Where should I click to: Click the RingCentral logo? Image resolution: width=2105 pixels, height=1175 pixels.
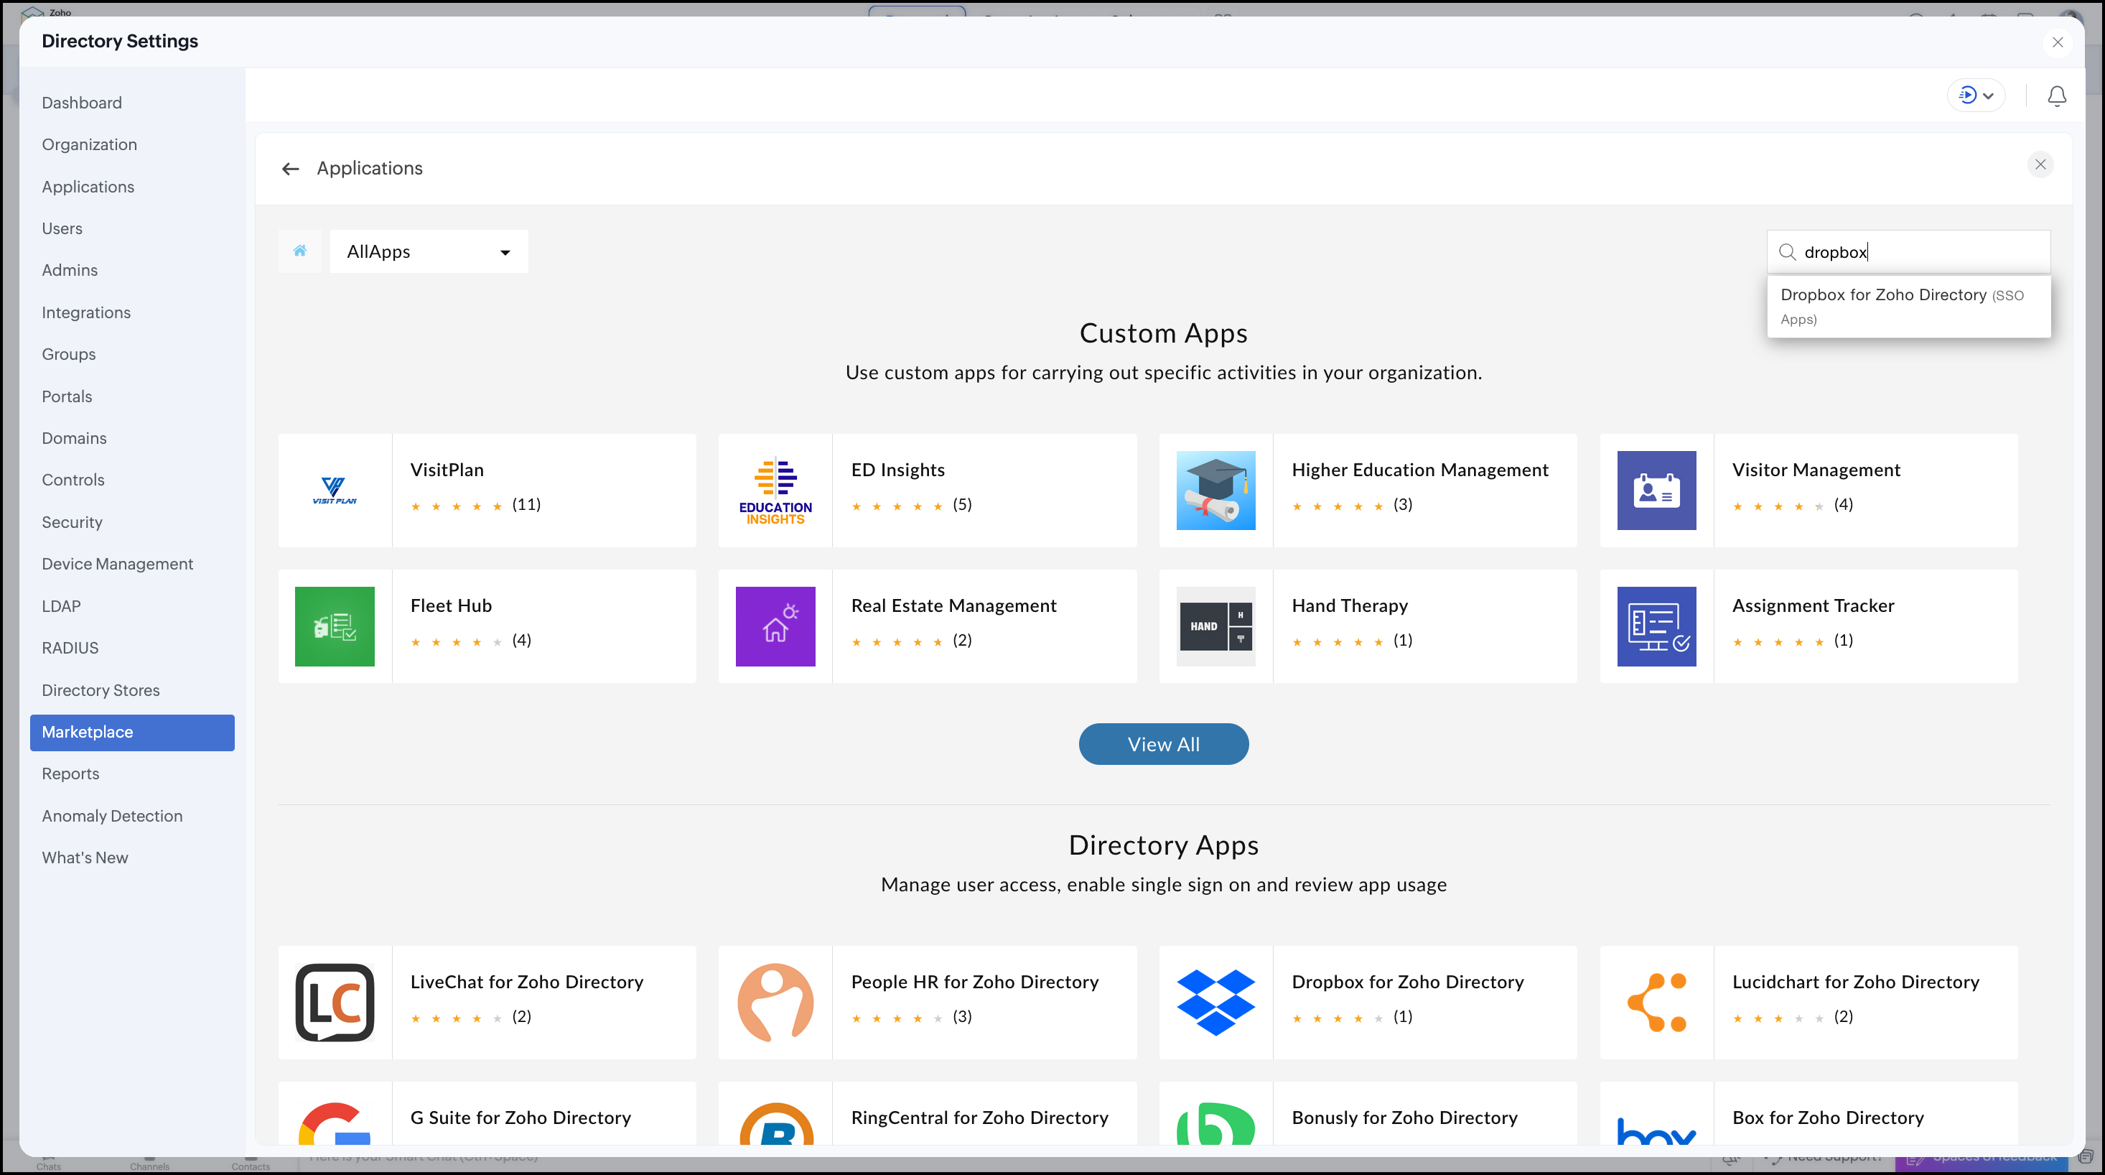pos(775,1123)
